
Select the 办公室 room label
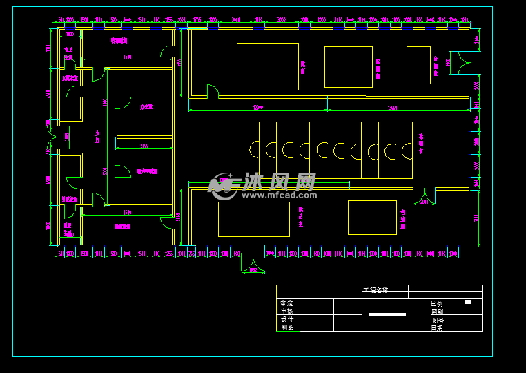click(x=146, y=107)
